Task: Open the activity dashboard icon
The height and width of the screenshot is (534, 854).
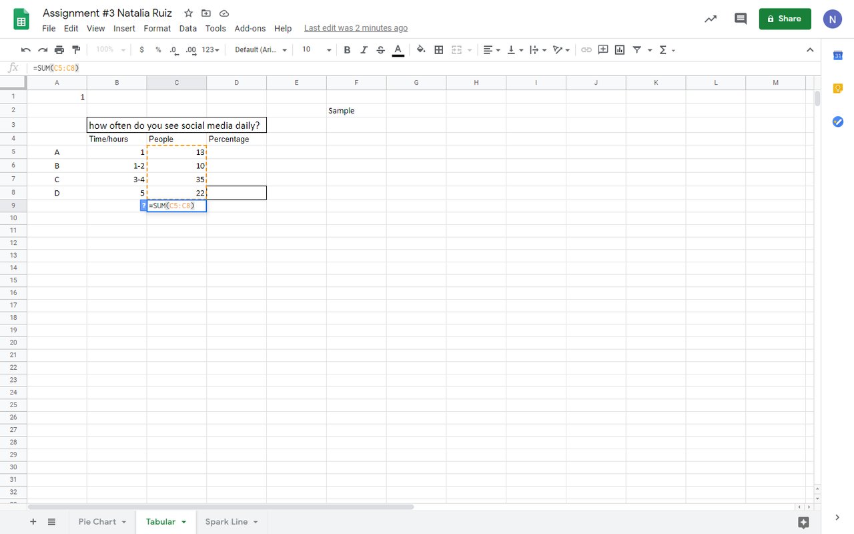Action: [x=711, y=19]
